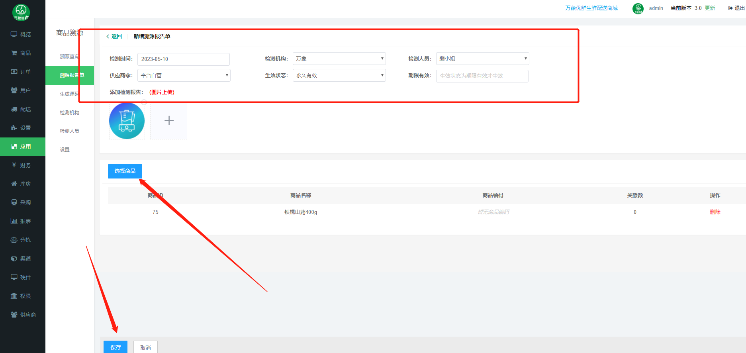Click the plus tile to upload image
This screenshot has width=746, height=353.
pos(169,121)
